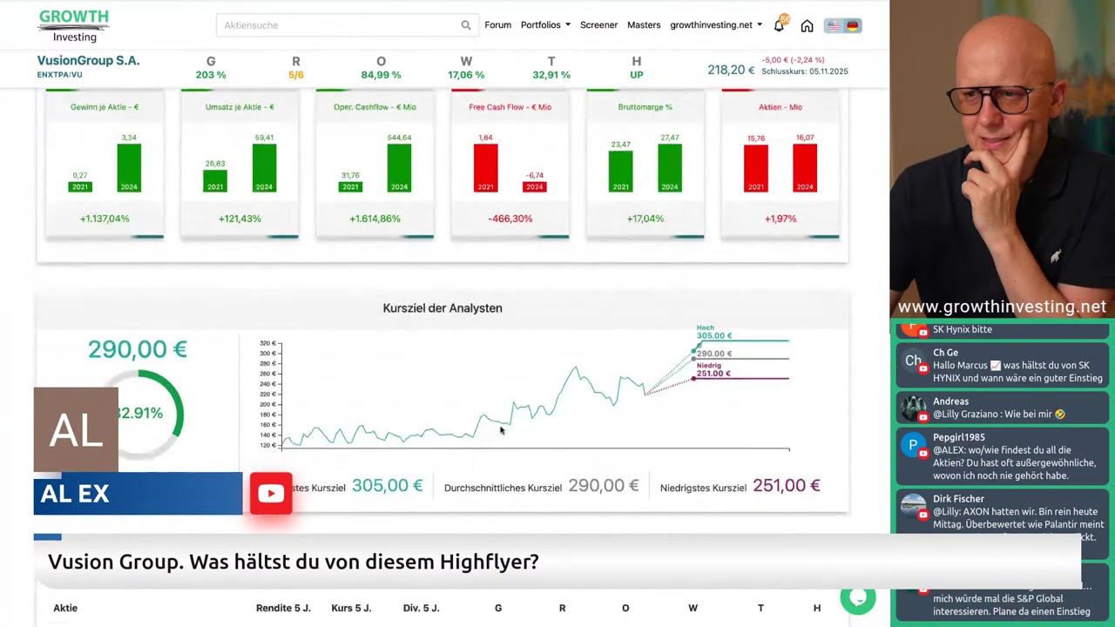Sort table by Rendite 5 J. column
The height and width of the screenshot is (627, 1115).
(x=283, y=608)
